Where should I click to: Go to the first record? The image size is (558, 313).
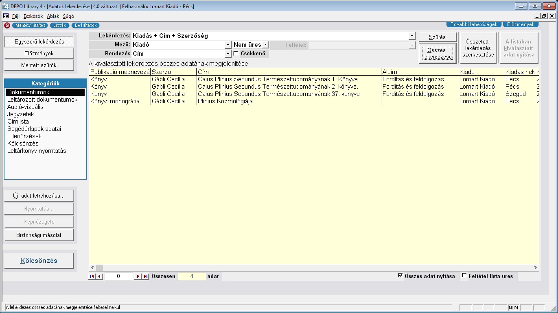point(92,276)
